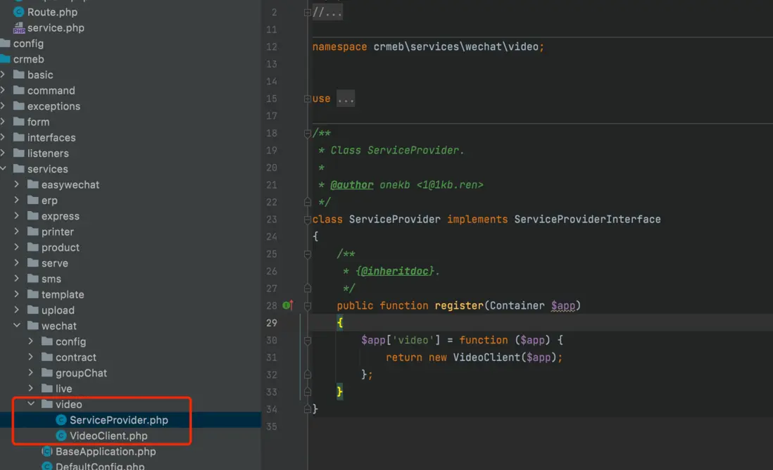
Task: Fold the ServiceProvider class at line 23
Action: [307, 220]
